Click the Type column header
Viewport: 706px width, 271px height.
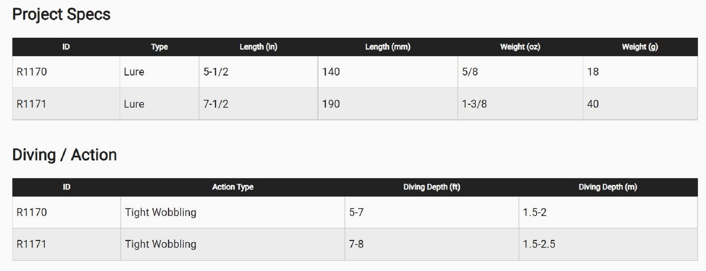coord(159,47)
